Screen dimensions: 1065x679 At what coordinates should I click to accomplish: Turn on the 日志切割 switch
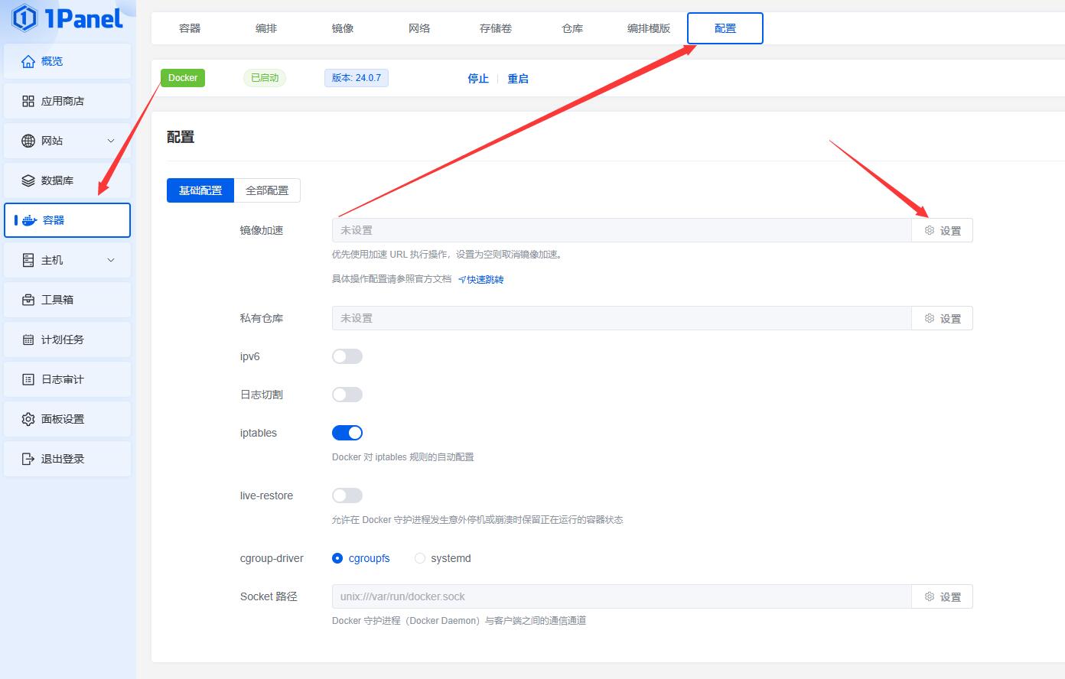click(347, 395)
